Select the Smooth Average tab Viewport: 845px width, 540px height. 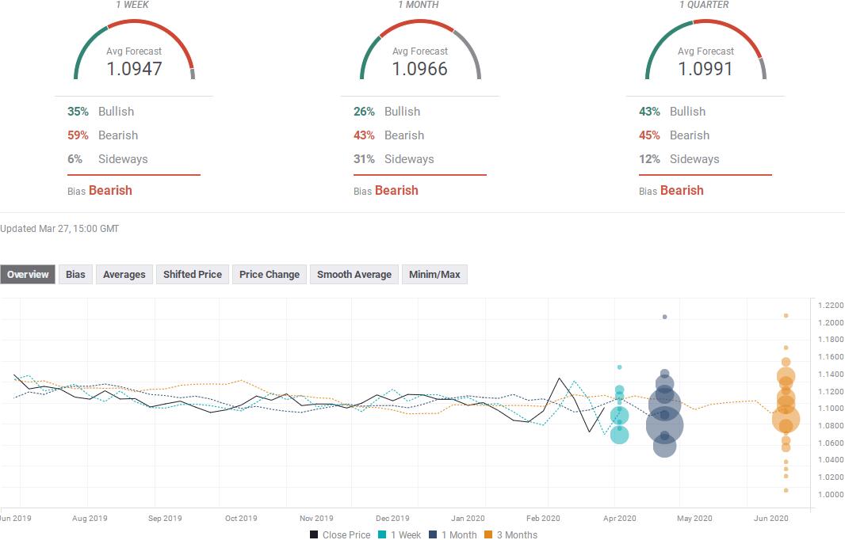(x=354, y=275)
